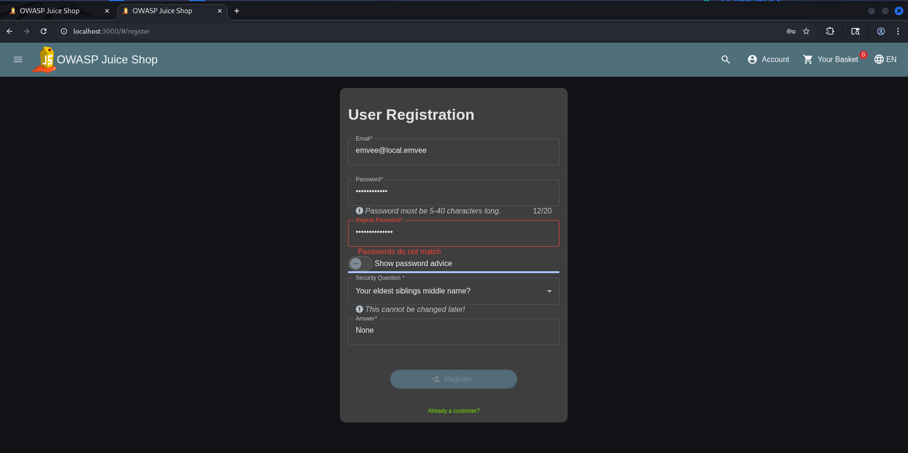
Task: Click the Juice Shop logo icon
Action: pos(44,60)
